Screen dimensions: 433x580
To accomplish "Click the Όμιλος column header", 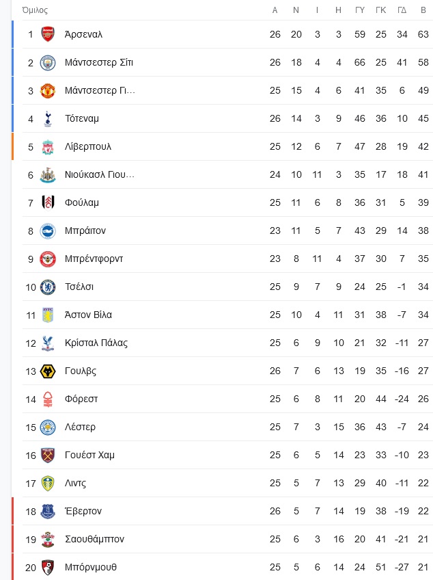I will point(35,10).
